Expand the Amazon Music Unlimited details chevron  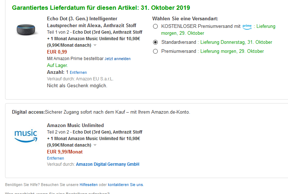click(x=95, y=145)
